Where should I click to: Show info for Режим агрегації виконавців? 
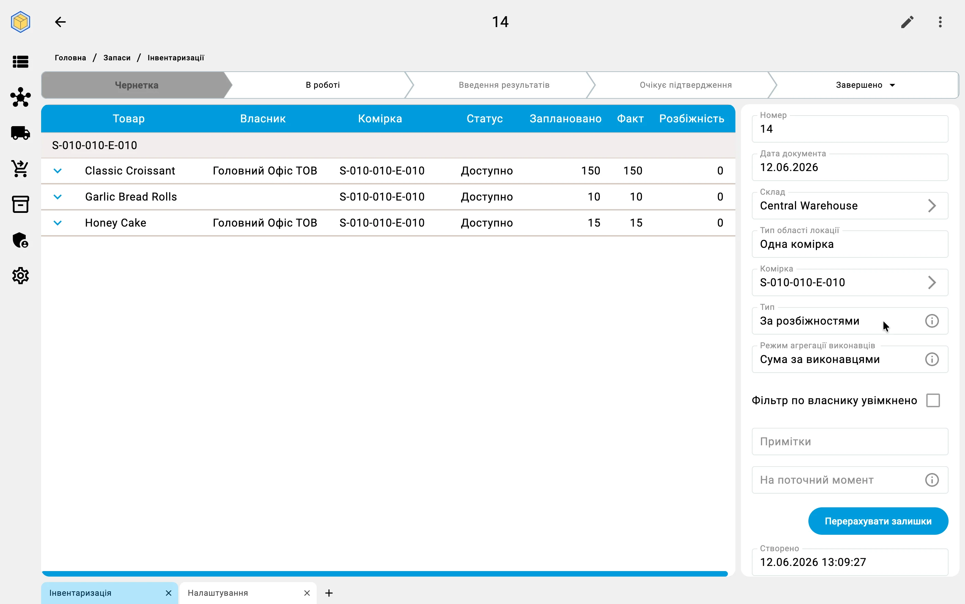[932, 359]
